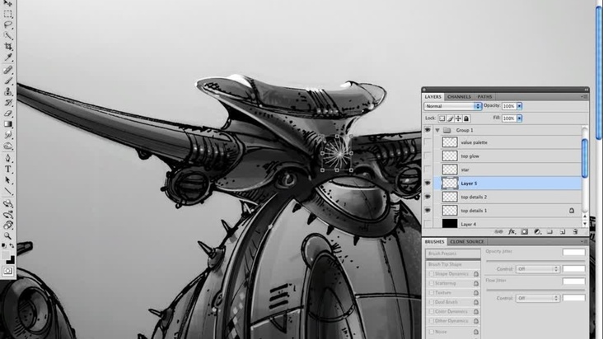Select the Rectangular Marquee tool
Screen dimensions: 603x339
coord(7,14)
